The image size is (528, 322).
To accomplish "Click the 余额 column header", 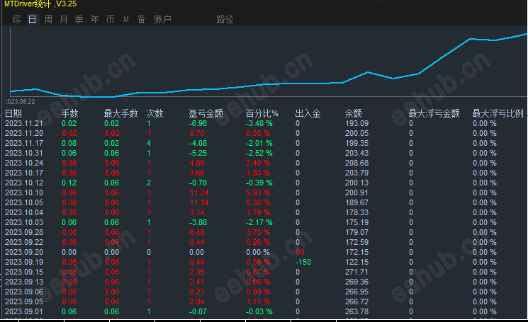I will [353, 113].
